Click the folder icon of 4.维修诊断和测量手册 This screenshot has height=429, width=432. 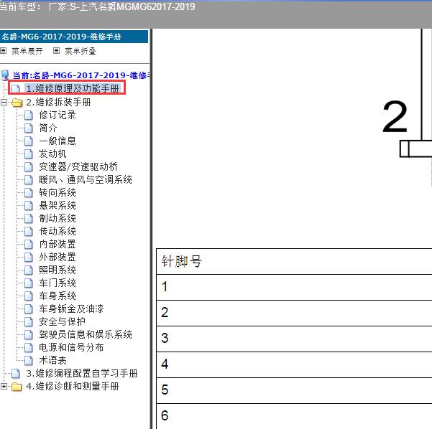[17, 387]
